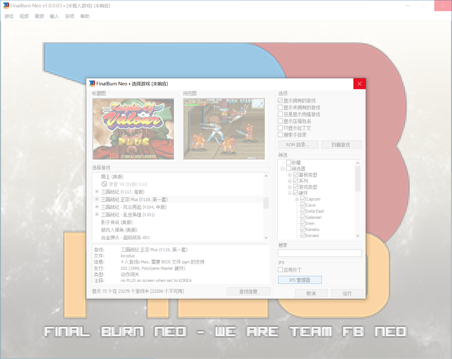
Task: Expand 三国战纪 - 风云再起 (V104) clone list
Action: click(97, 206)
